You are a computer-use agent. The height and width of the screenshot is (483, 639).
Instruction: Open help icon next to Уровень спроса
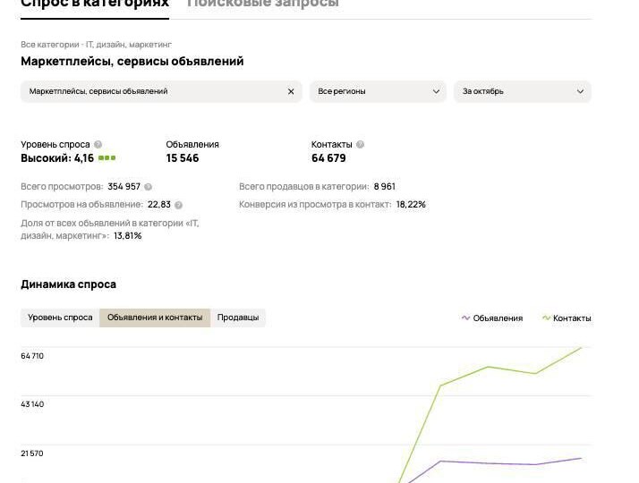click(98, 145)
